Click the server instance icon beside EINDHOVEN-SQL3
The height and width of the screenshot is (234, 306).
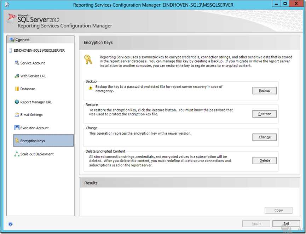tap(11, 51)
